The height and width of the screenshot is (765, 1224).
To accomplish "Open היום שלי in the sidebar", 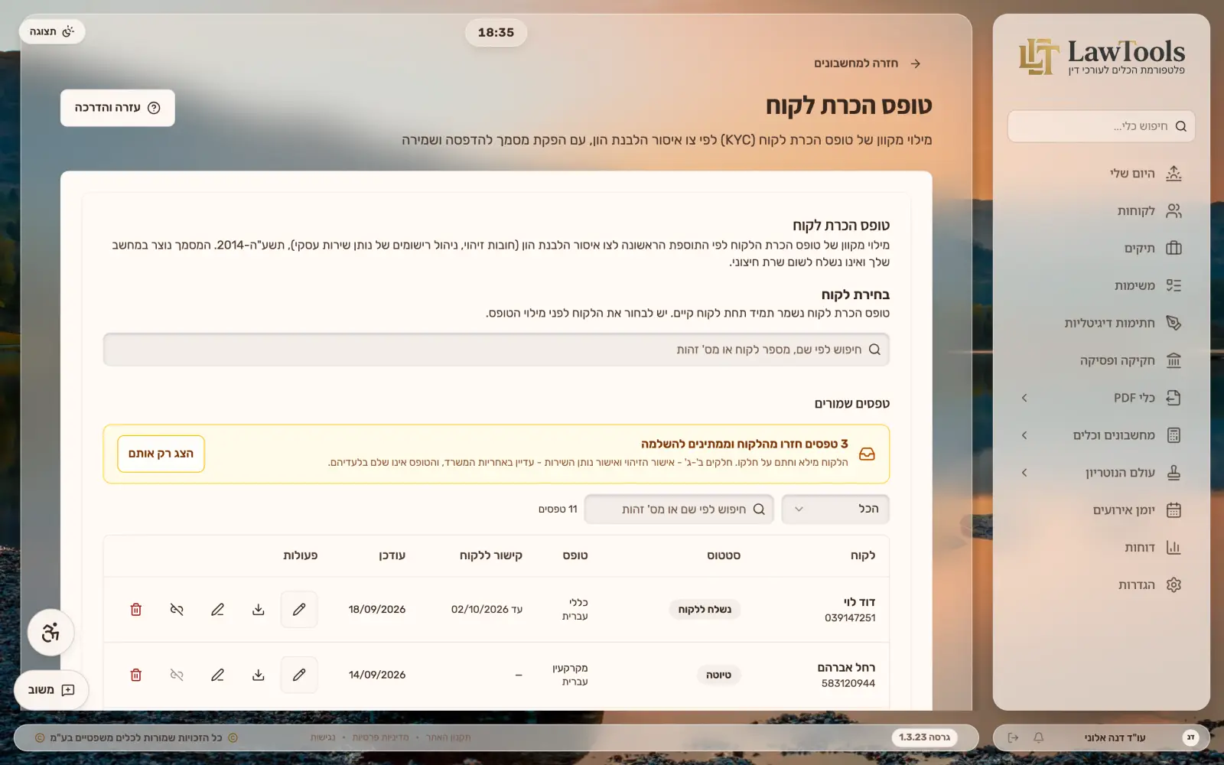I will [x=1102, y=174].
